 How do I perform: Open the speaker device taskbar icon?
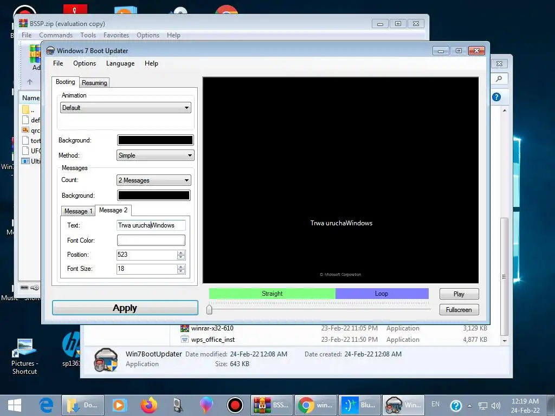(178, 405)
